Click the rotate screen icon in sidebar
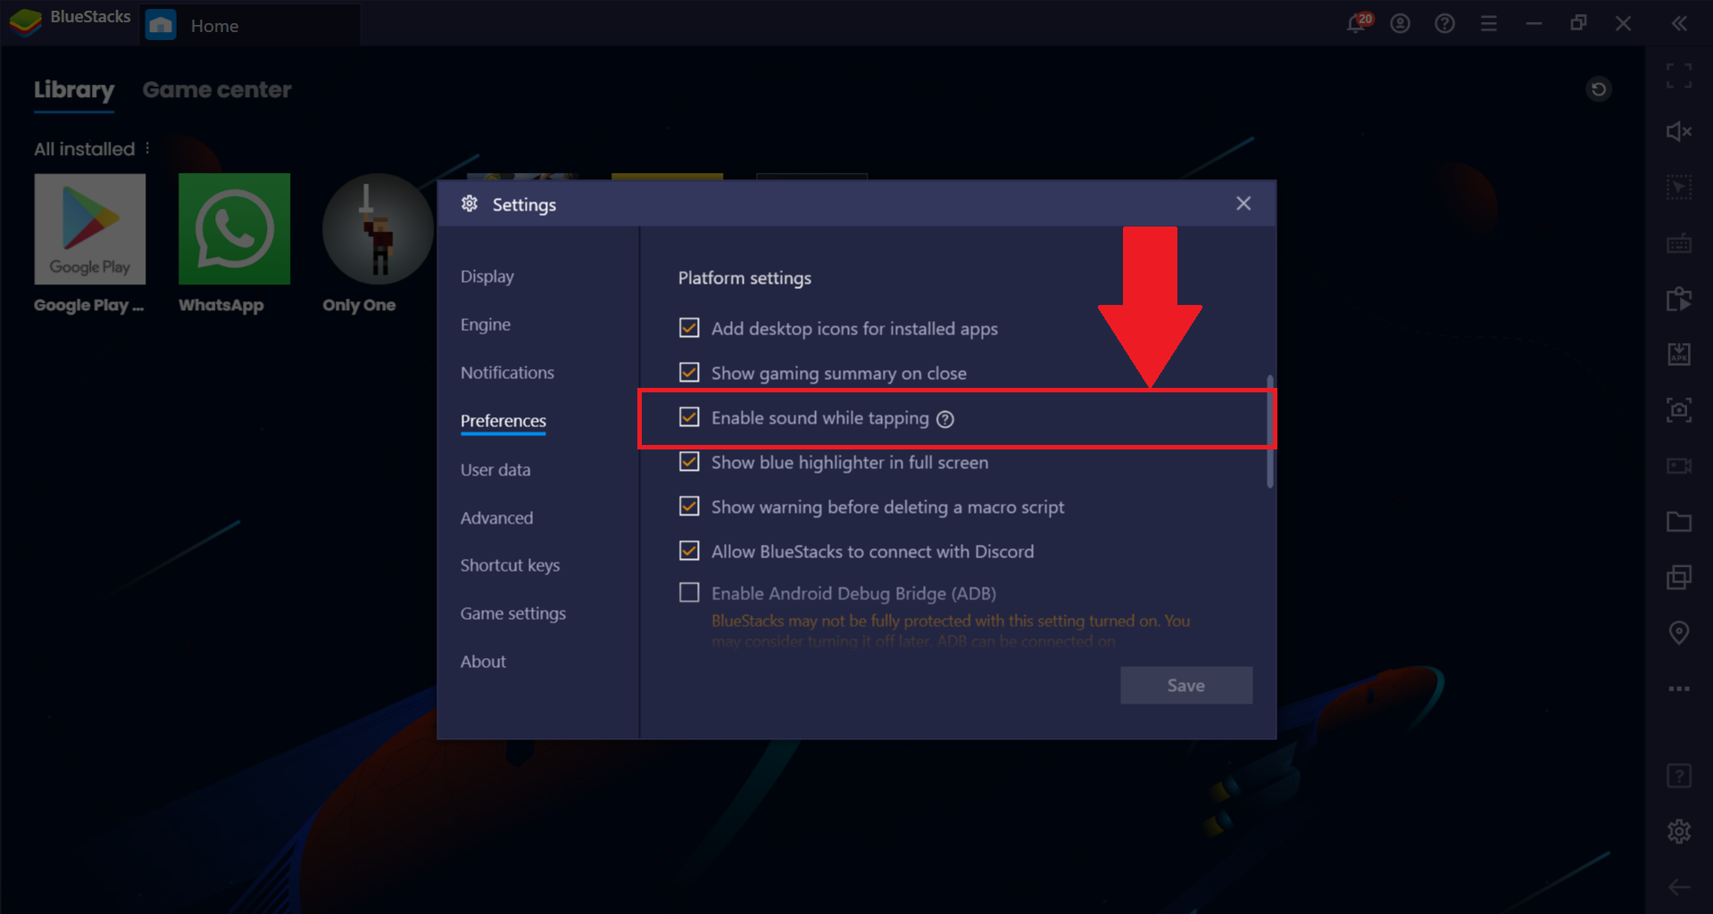 coord(1679,299)
